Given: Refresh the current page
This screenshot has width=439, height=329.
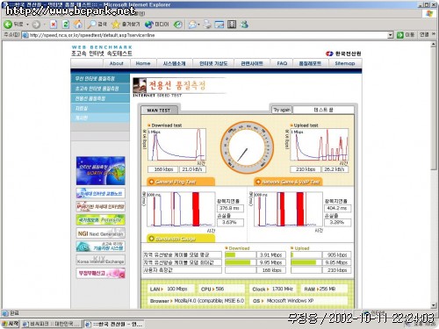Looking at the screenshot, I should [x=66, y=25].
